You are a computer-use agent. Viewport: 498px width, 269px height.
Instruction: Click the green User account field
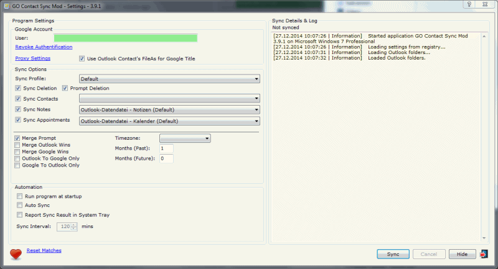tap(126, 38)
